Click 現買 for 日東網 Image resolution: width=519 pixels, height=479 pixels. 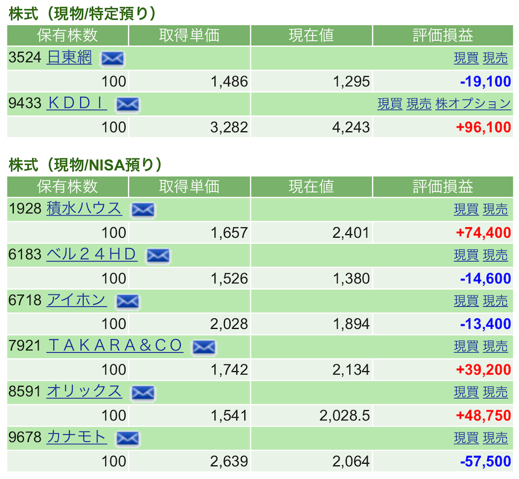[x=466, y=58]
